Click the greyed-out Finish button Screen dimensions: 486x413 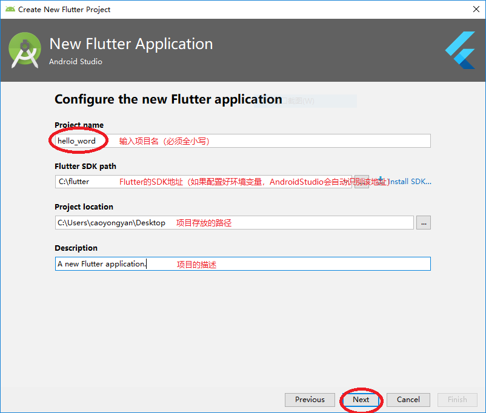click(x=457, y=400)
